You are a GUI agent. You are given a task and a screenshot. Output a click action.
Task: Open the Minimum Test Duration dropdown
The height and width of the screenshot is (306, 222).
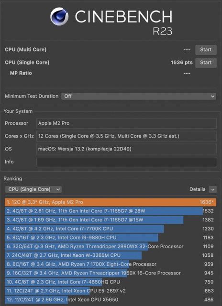point(139,96)
